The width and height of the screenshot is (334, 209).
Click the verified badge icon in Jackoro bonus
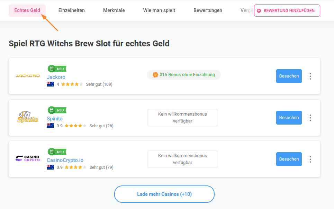[x=155, y=74]
